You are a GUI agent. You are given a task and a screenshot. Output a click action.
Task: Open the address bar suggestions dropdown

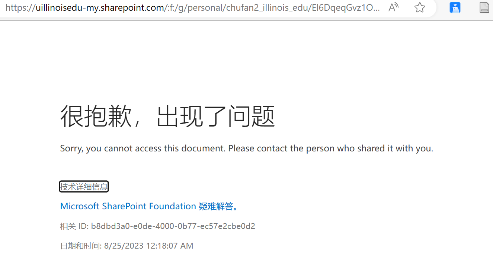coord(186,7)
